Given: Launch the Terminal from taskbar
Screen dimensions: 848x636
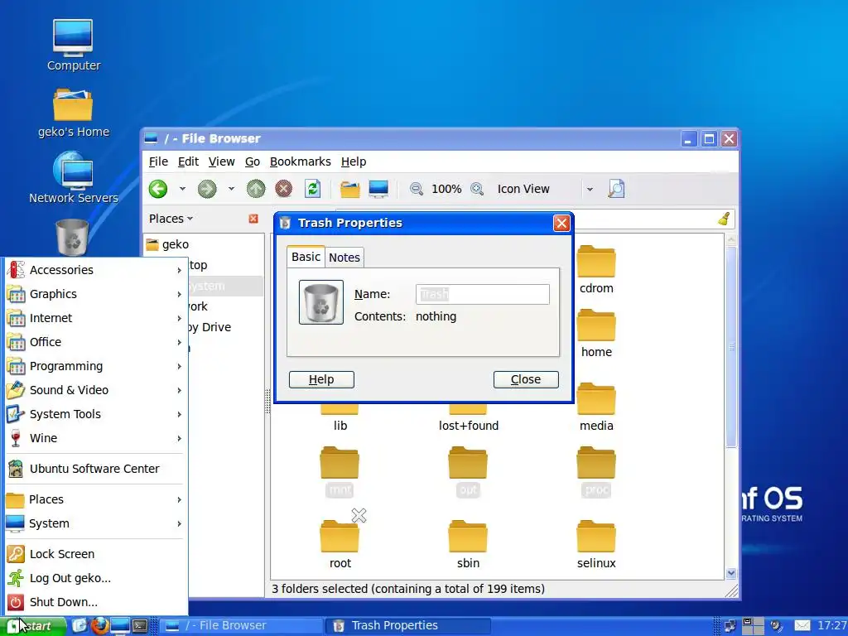Looking at the screenshot, I should click(x=140, y=626).
